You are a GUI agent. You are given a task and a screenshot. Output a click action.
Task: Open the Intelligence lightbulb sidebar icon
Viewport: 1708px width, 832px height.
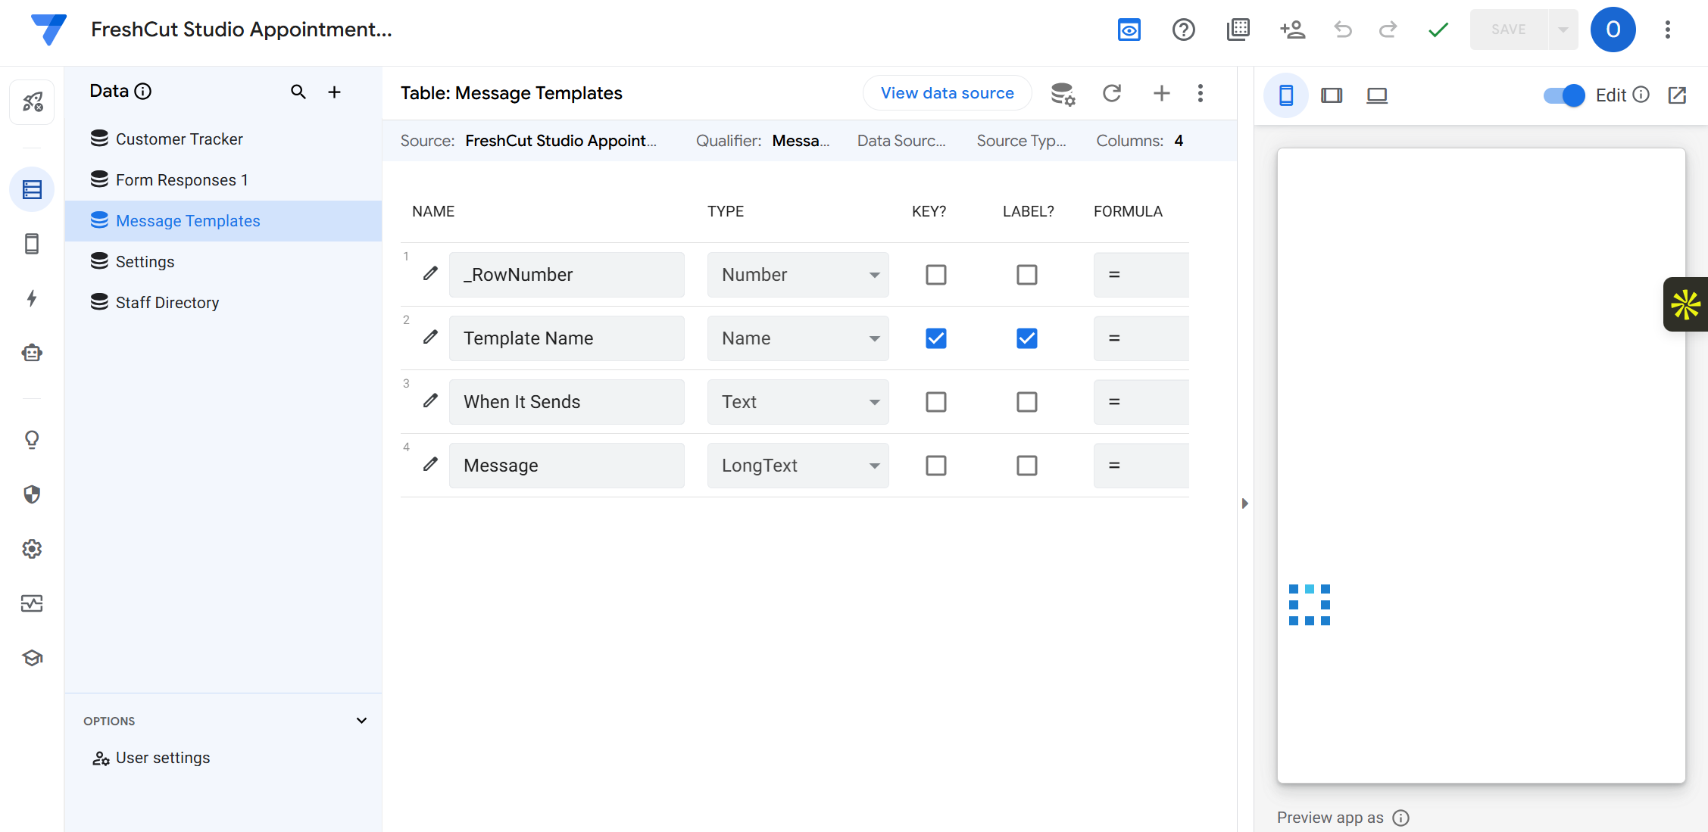(32, 440)
